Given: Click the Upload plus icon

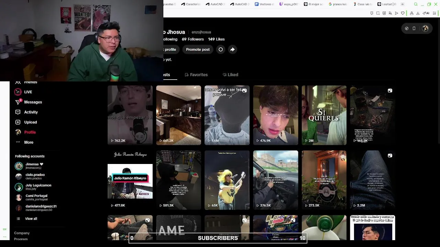Looking at the screenshot, I should point(18,122).
